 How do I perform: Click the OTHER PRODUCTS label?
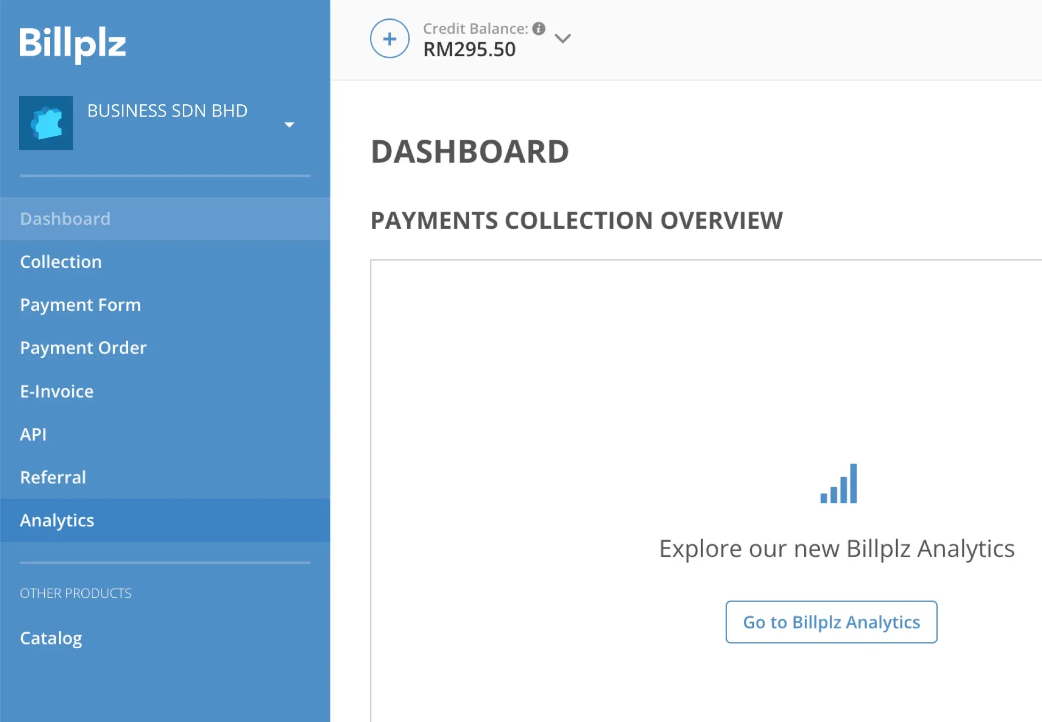click(x=75, y=593)
